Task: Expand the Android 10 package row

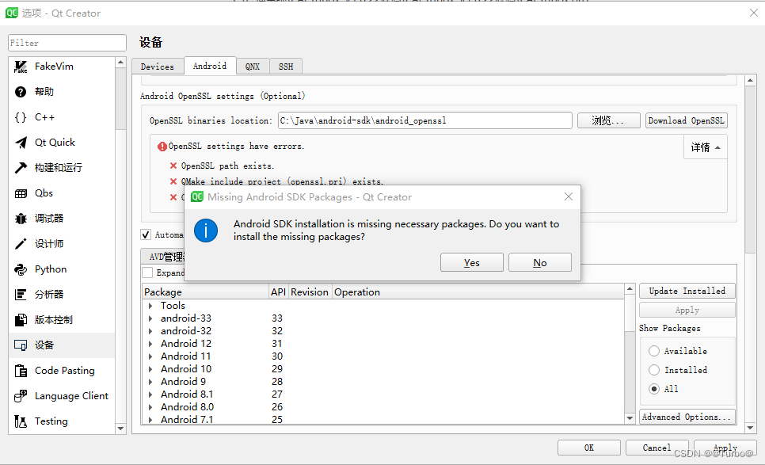Action: pos(150,369)
